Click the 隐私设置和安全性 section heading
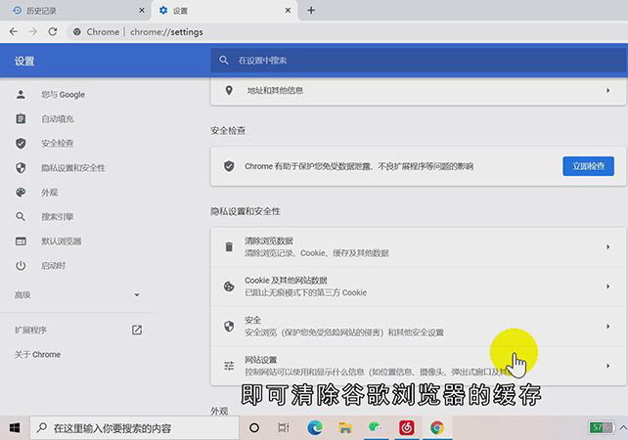628x440 pixels. pos(246,211)
